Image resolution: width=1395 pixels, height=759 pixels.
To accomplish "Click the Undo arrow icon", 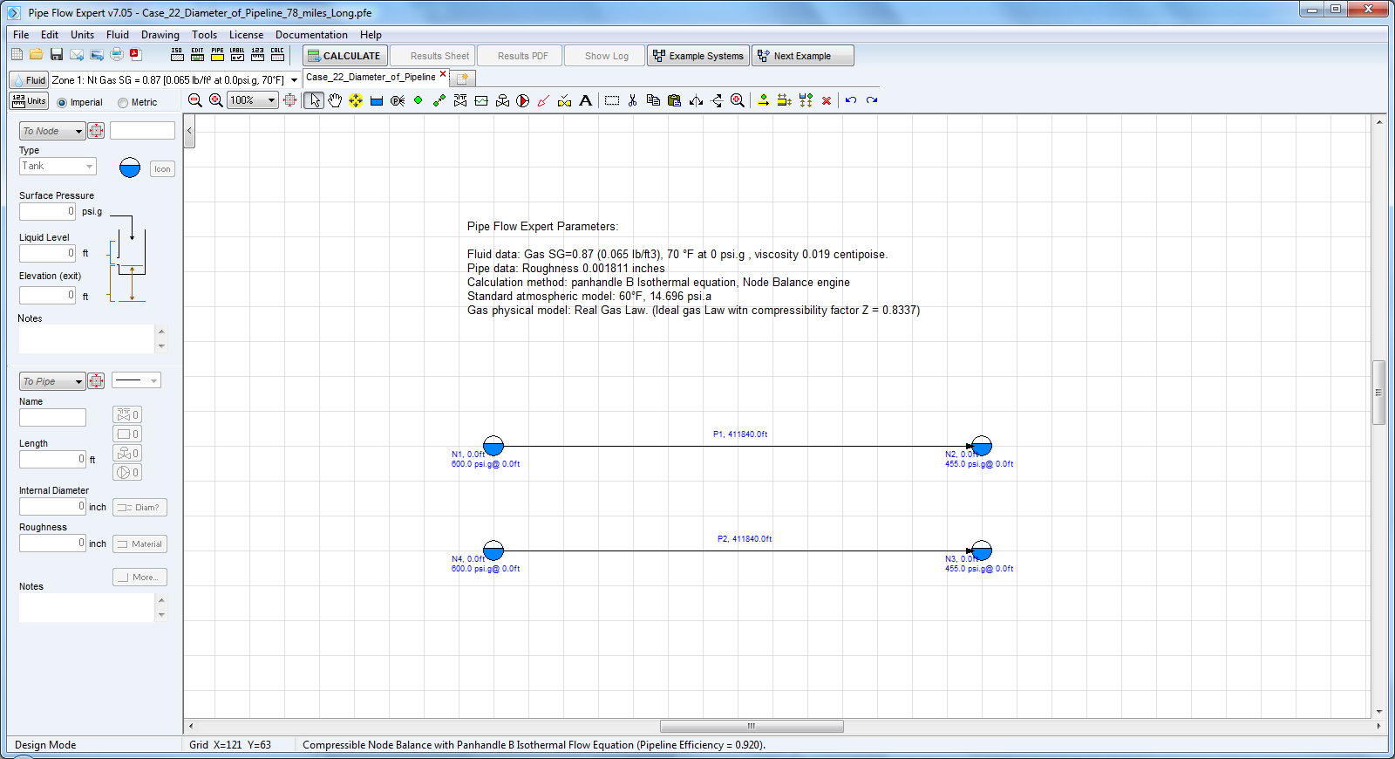I will point(851,100).
